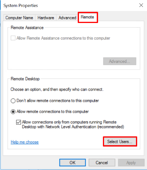Open the Help me choose link
Screen dimensions: 147x170
[25, 142]
